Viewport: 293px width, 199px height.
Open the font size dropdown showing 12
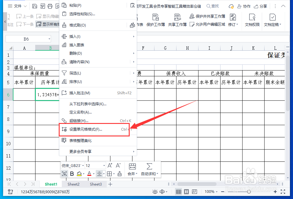(95, 165)
